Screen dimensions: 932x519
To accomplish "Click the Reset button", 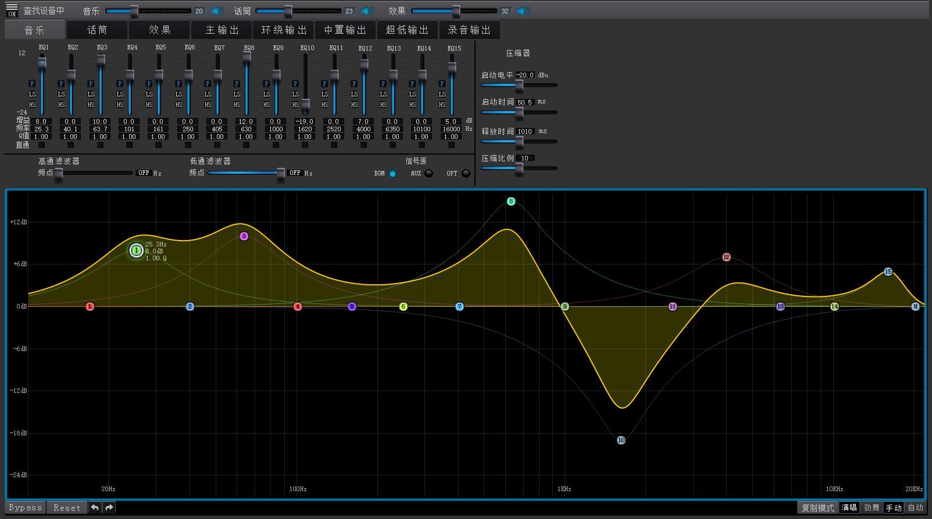I will pos(67,507).
